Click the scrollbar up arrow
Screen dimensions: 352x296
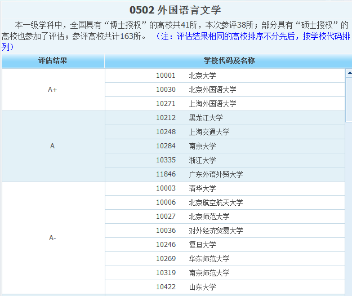click(348, 73)
